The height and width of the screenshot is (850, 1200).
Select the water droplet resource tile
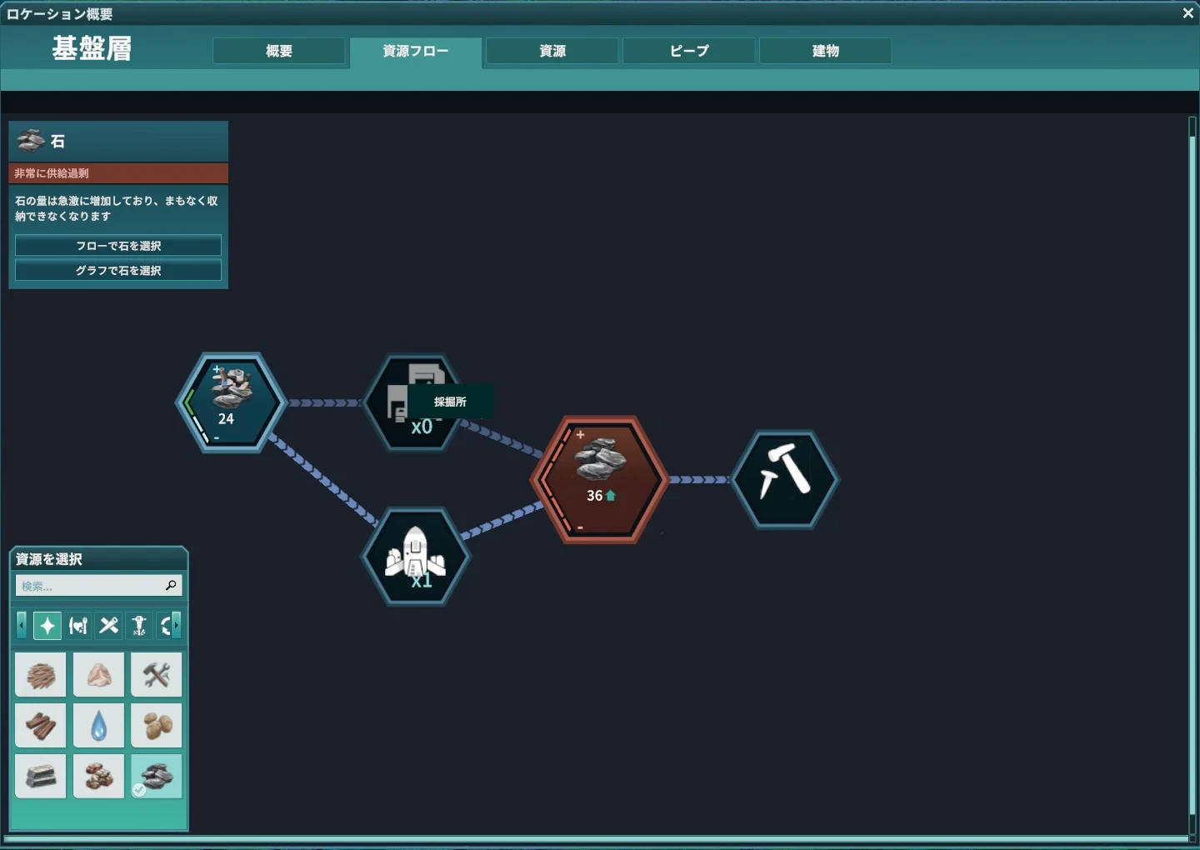(98, 726)
